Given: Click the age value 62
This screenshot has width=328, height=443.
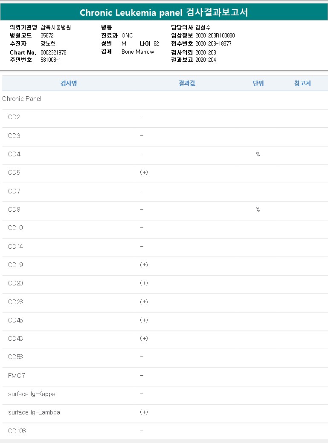Looking at the screenshot, I should click(156, 44).
